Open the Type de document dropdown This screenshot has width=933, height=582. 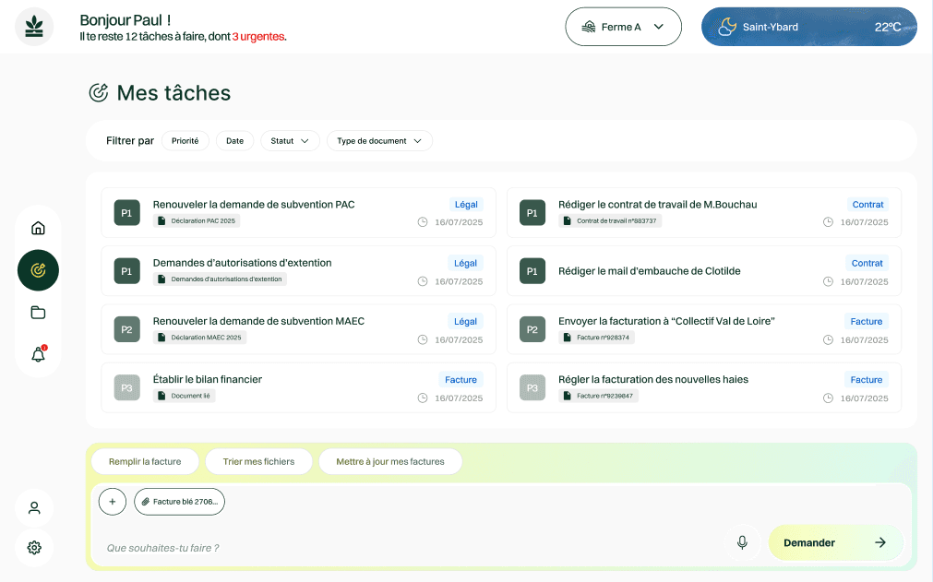coord(379,141)
